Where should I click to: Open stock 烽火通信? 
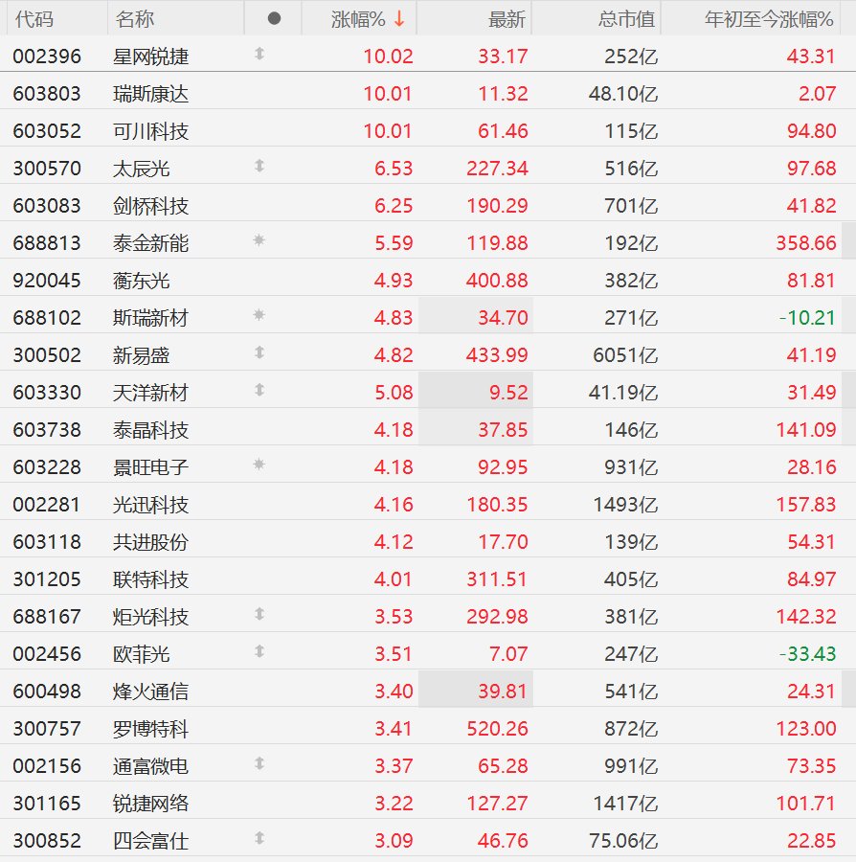(150, 692)
